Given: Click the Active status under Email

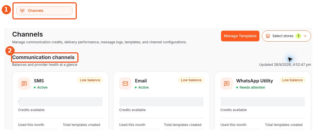Looking at the screenshot, I should 142,87.
